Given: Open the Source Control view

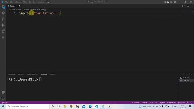Looking at the screenshot, I should [x=3, y=19].
